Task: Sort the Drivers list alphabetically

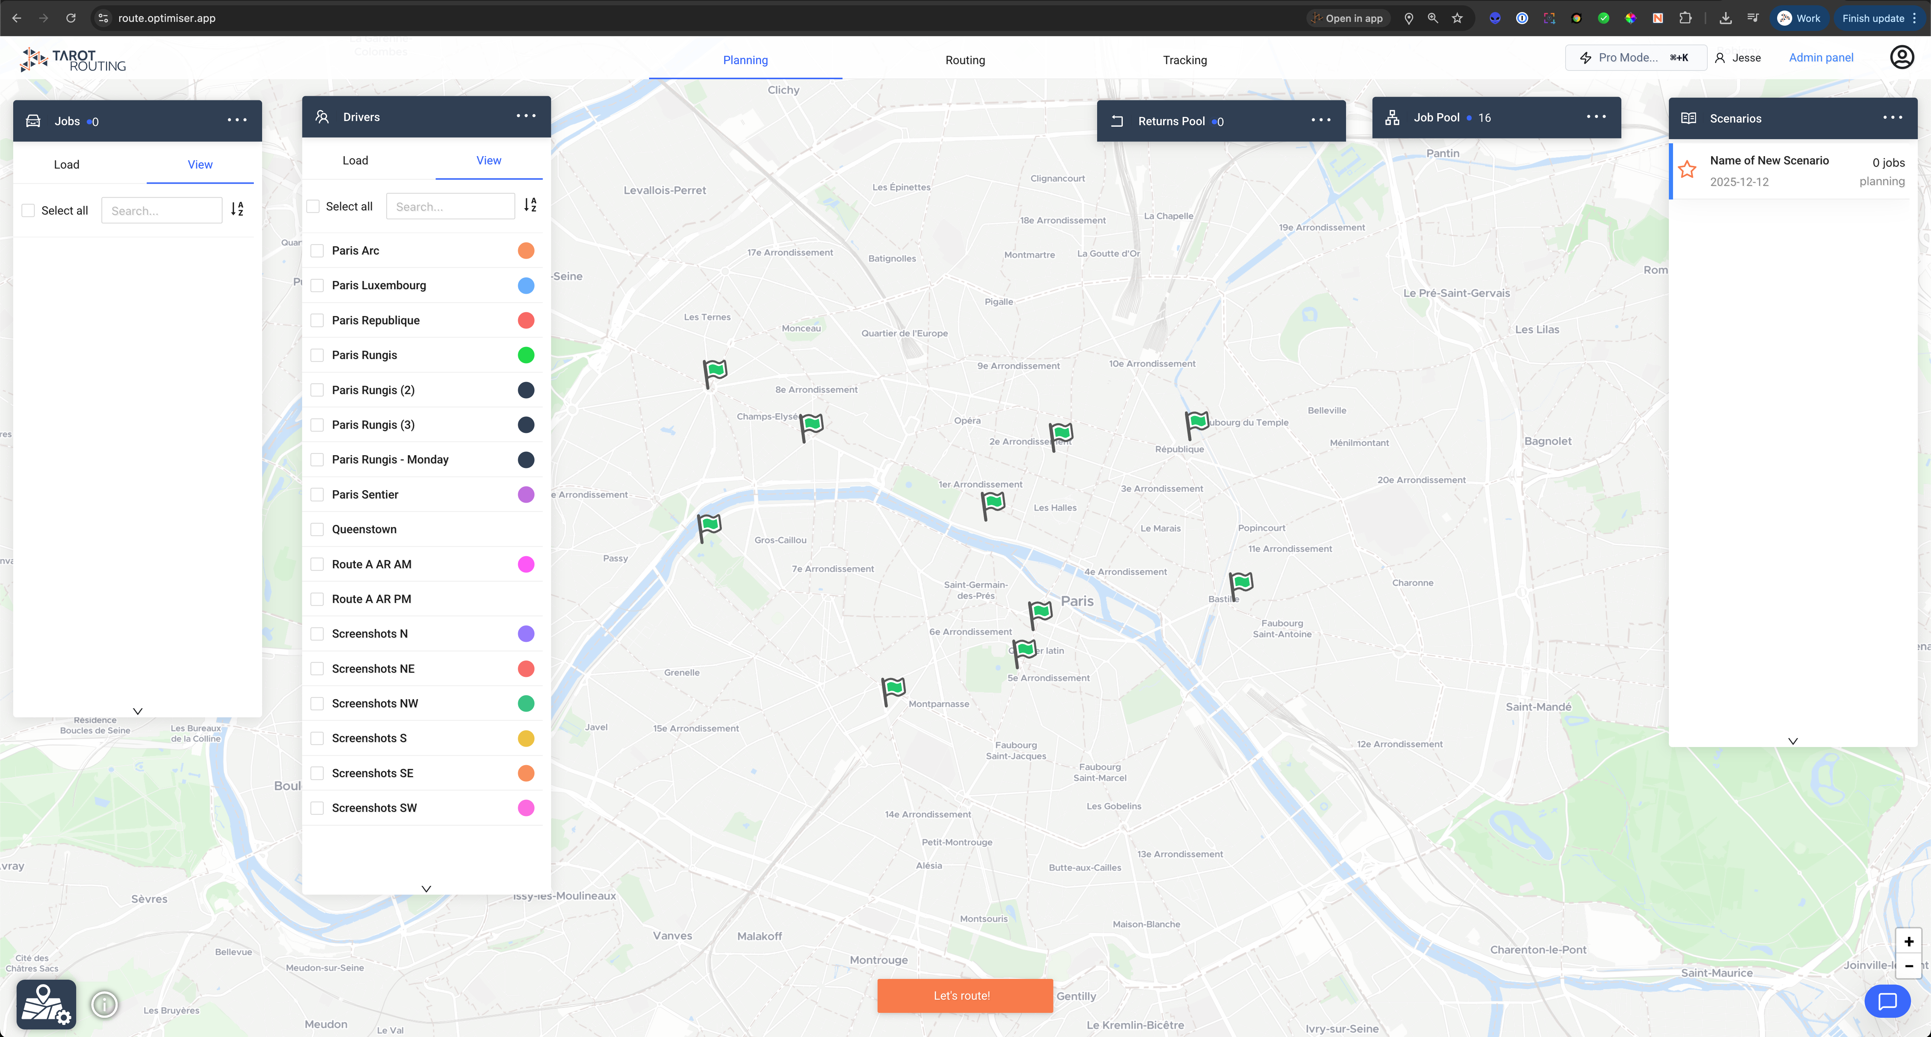Action: 530,205
